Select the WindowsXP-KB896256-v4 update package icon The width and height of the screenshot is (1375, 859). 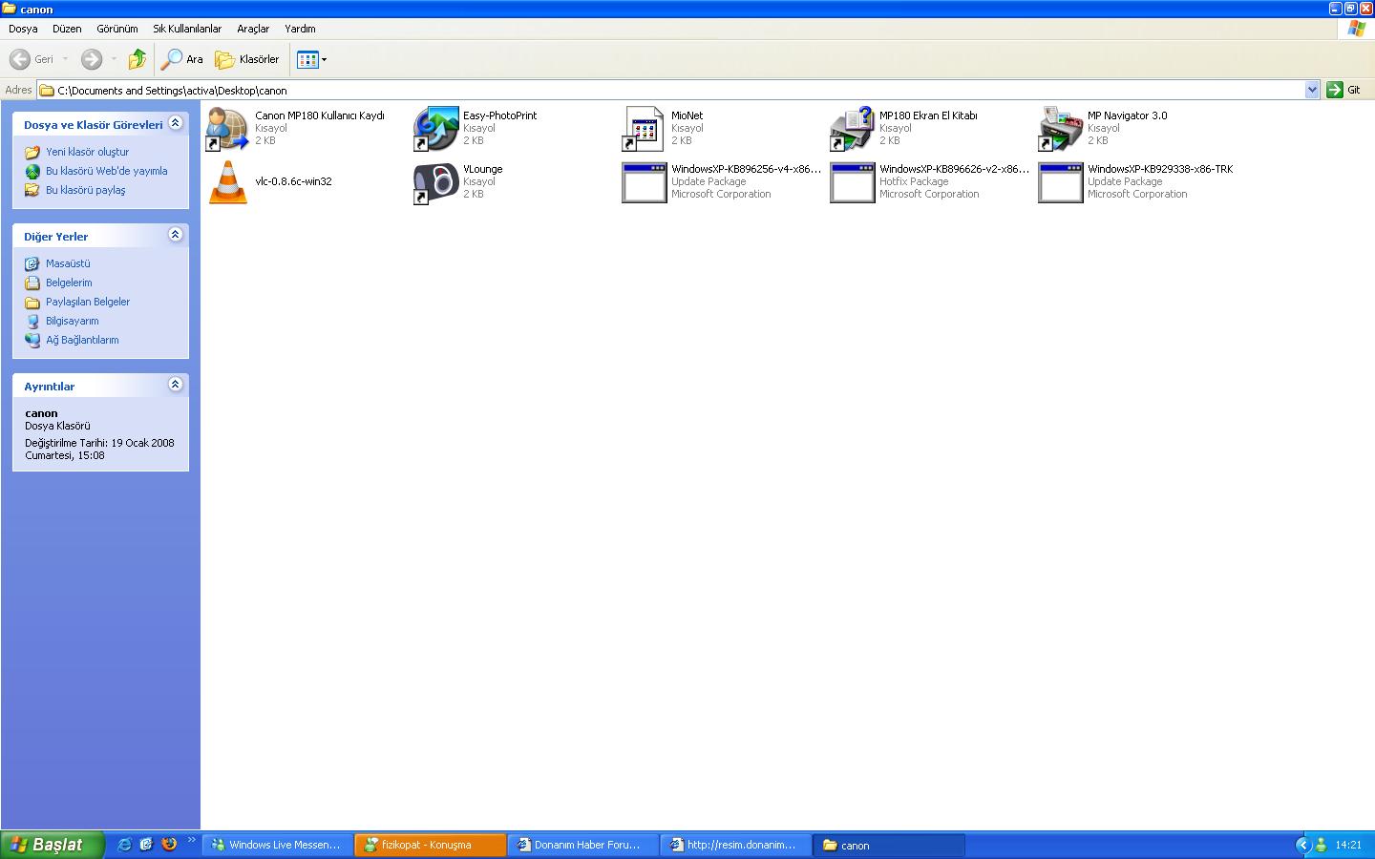(x=645, y=182)
